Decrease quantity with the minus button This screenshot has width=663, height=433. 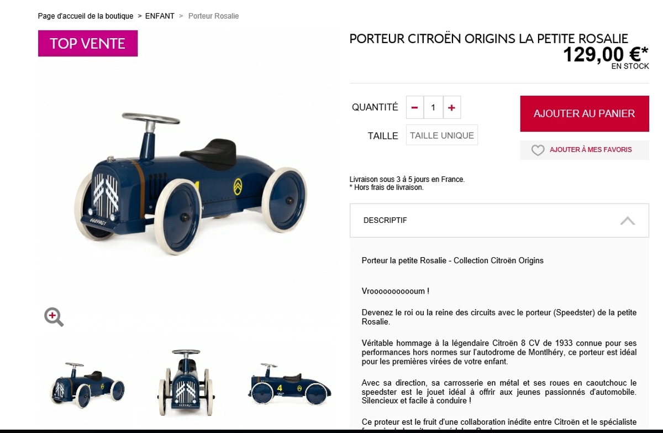pyautogui.click(x=415, y=107)
